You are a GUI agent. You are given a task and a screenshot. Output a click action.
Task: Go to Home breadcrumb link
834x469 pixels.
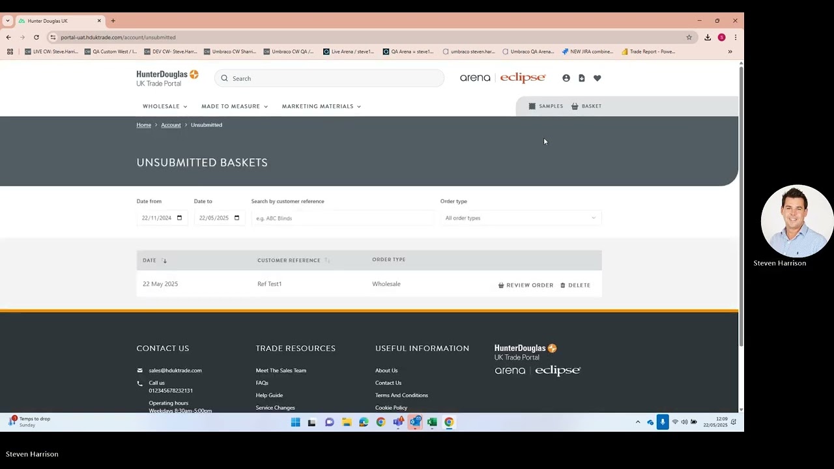pyautogui.click(x=144, y=125)
